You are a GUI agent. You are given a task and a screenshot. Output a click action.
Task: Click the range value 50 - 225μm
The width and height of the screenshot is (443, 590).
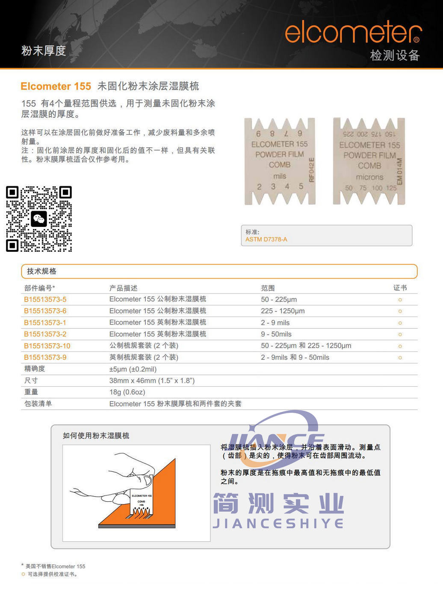point(279,299)
